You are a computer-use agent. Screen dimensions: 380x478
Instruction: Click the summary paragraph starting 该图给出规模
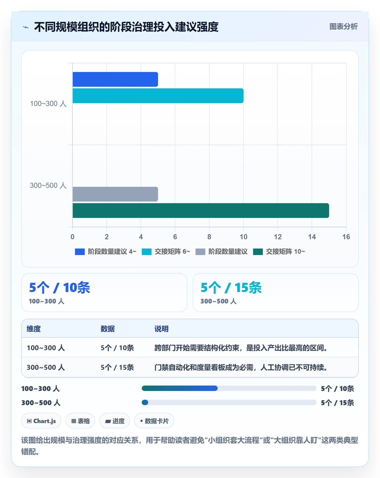pyautogui.click(x=190, y=446)
